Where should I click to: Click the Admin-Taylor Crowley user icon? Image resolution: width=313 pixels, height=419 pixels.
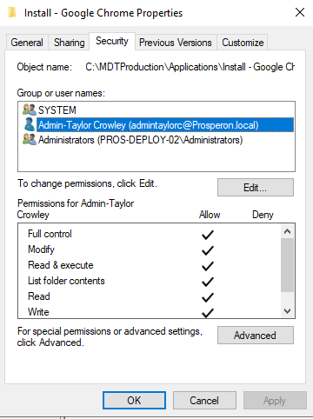30,124
